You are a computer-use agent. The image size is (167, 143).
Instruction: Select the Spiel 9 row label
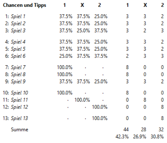[x=18, y=82]
